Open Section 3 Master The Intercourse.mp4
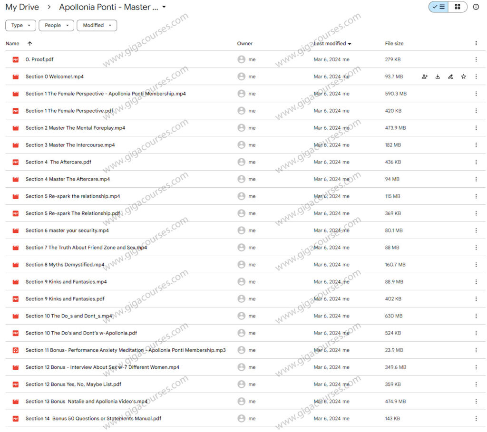487x432 pixels. tap(70, 145)
